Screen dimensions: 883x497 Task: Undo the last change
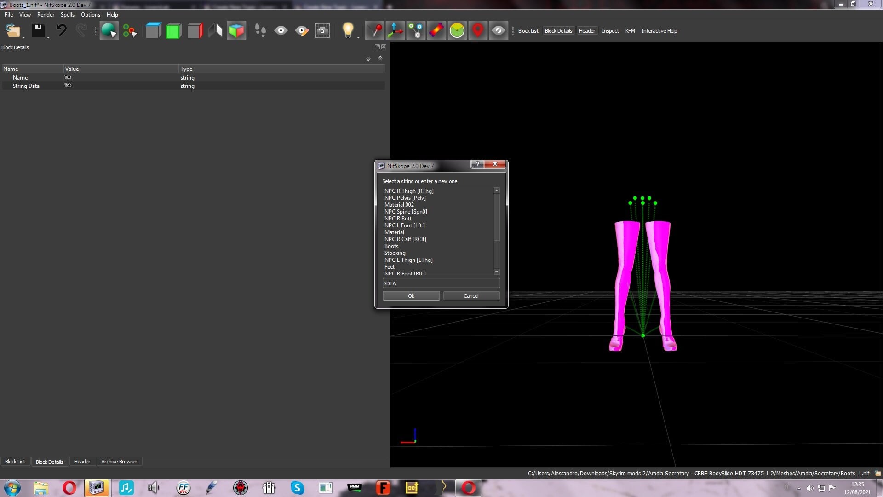point(62,30)
